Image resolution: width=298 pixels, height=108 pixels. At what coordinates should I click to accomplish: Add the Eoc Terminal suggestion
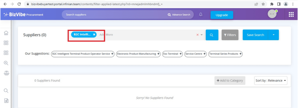pyautogui.click(x=172, y=54)
